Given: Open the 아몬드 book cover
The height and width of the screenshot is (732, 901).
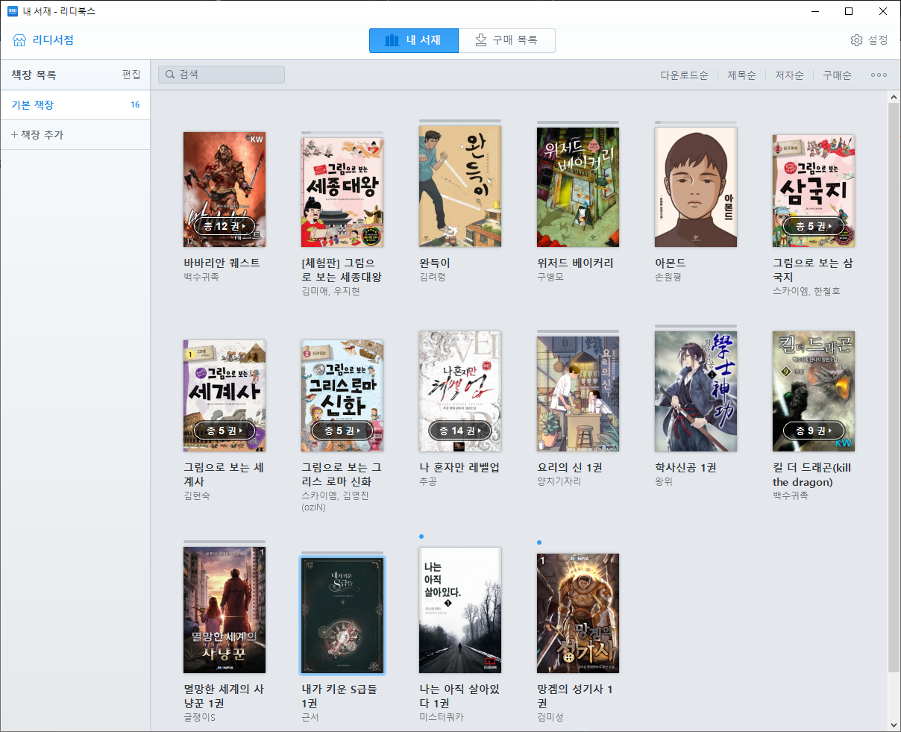Looking at the screenshot, I should point(695,187).
